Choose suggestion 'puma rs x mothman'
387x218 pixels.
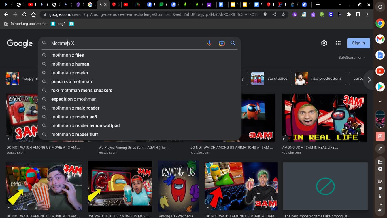coord(139,81)
